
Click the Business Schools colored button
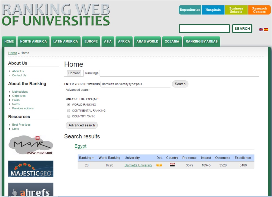tap(236, 10)
